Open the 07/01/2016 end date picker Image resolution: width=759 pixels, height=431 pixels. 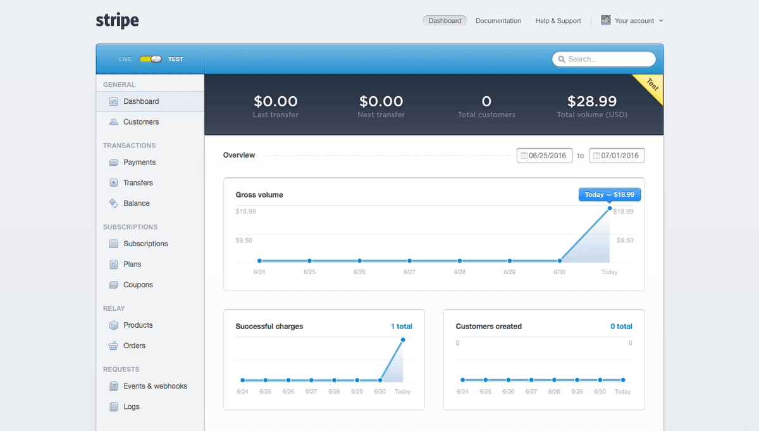tap(617, 156)
